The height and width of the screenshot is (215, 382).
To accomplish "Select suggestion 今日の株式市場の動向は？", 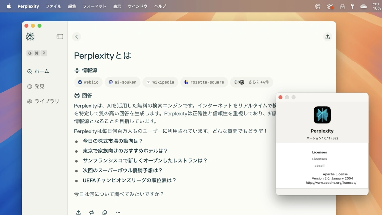I will (x=113, y=141).
